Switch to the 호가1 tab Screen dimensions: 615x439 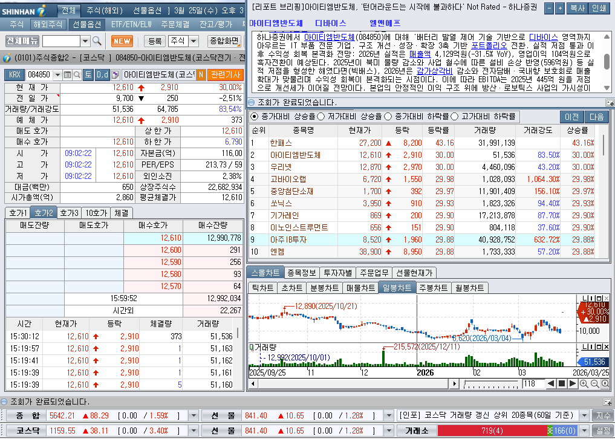(18, 213)
